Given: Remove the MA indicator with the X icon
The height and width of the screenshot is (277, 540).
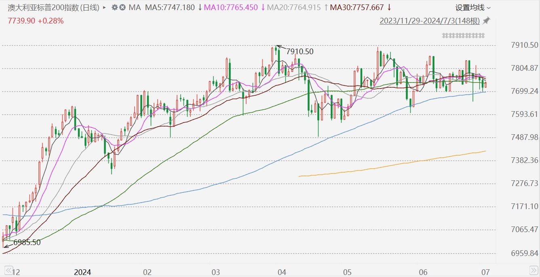Looking at the screenshot, I should click(x=122, y=8).
